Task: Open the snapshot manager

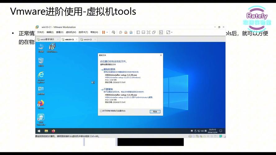Action: (131, 32)
